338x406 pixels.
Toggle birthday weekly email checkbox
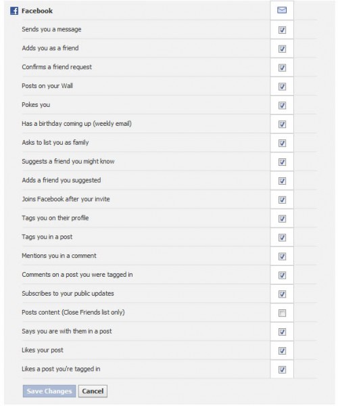282,125
